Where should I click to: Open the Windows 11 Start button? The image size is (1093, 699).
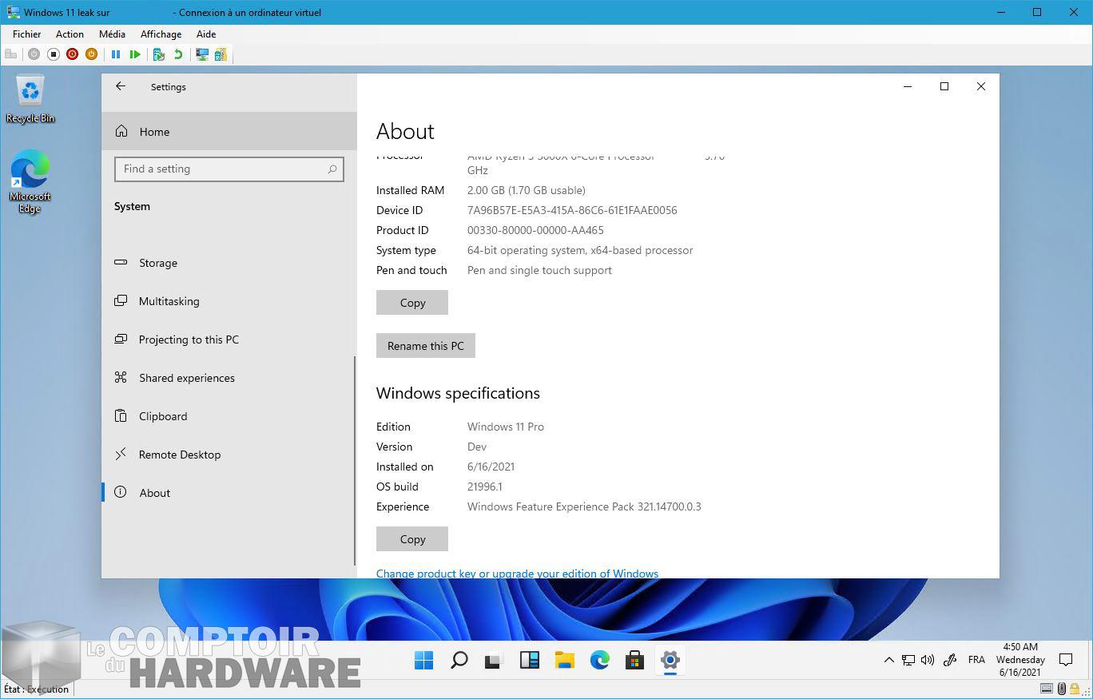coord(423,660)
